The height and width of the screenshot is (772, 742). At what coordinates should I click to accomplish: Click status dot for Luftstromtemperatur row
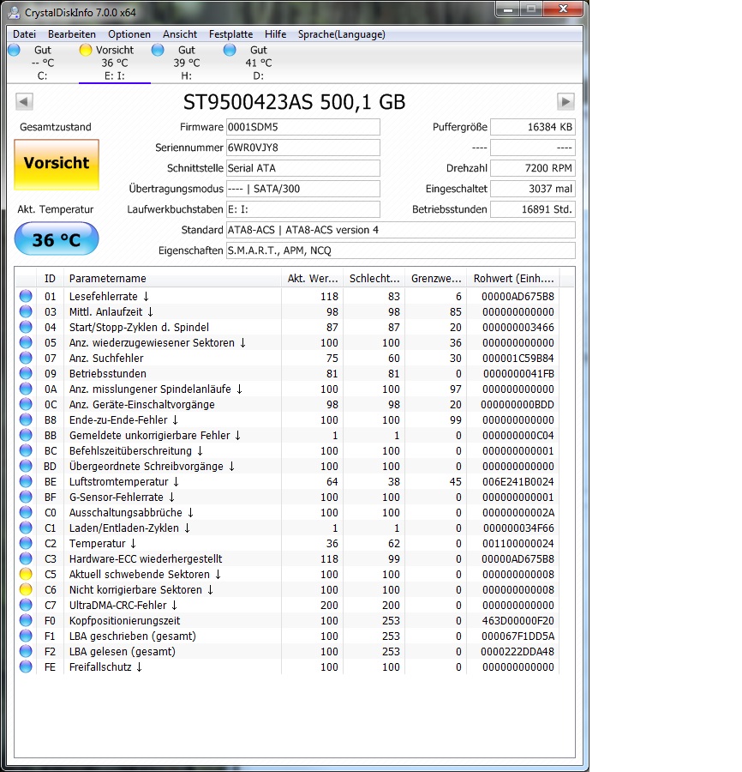click(x=26, y=481)
